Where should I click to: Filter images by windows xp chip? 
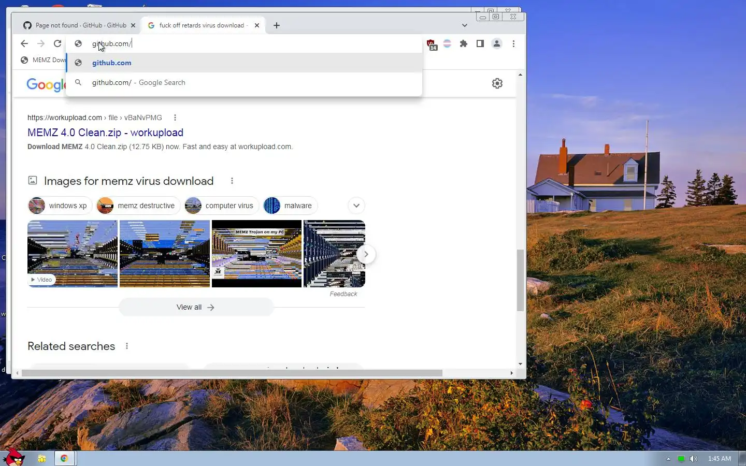[x=60, y=206]
